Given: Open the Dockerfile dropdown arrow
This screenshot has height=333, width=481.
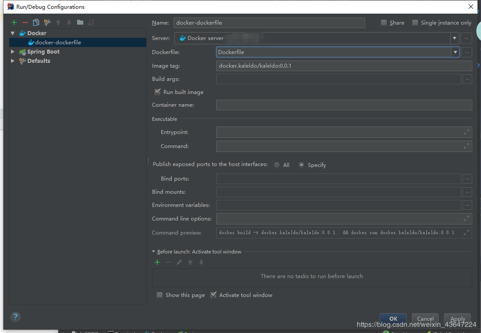Looking at the screenshot, I should (x=455, y=52).
